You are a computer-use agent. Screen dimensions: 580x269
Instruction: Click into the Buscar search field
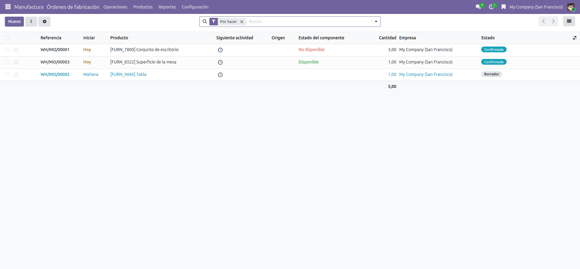(x=308, y=21)
